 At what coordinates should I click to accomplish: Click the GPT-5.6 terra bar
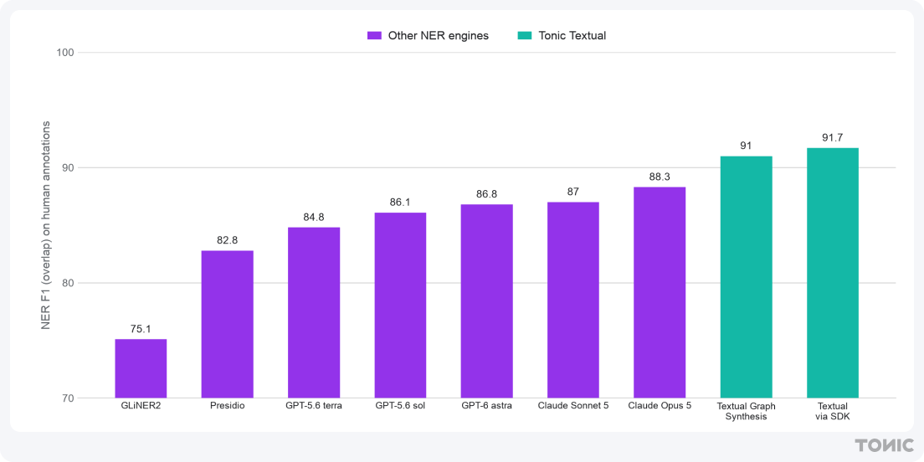point(314,313)
